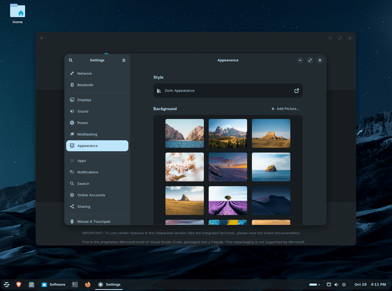Screen dimensions: 392x291
Task: Open the Notifications settings icon
Action: point(72,172)
